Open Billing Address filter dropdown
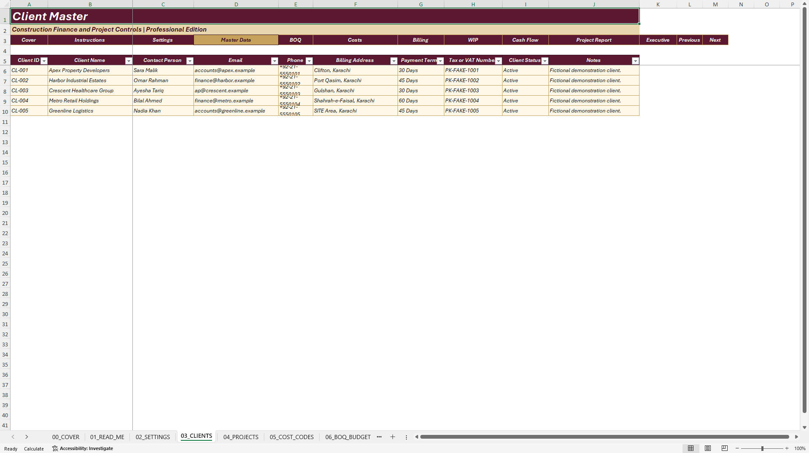 [394, 61]
